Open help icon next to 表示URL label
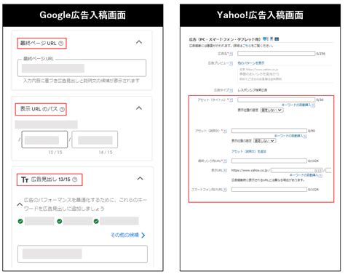The image size is (345, 274). click(x=225, y=170)
